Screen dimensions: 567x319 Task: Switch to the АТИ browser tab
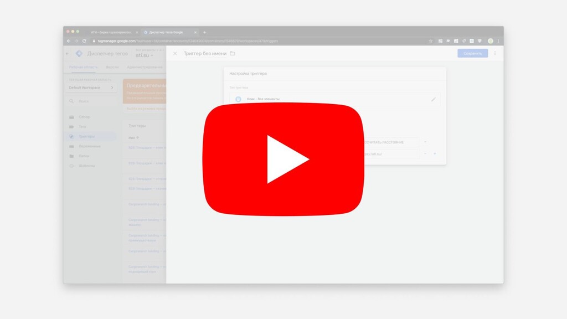coord(111,32)
